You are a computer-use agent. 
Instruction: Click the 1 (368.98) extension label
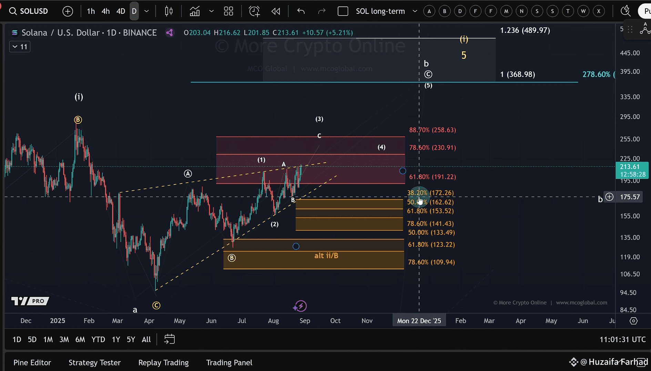[518, 74]
